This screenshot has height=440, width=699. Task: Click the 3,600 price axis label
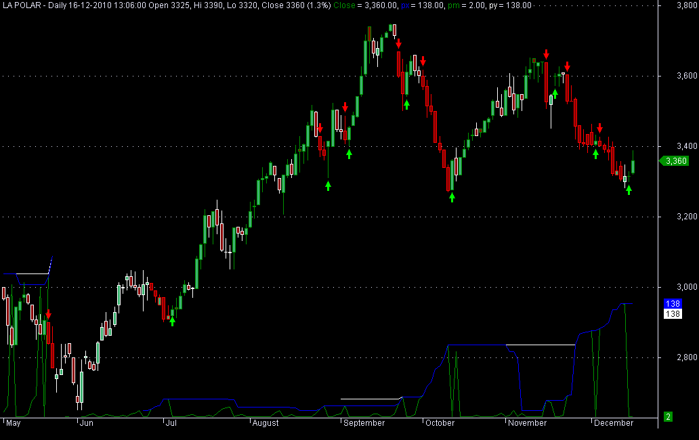click(x=687, y=76)
